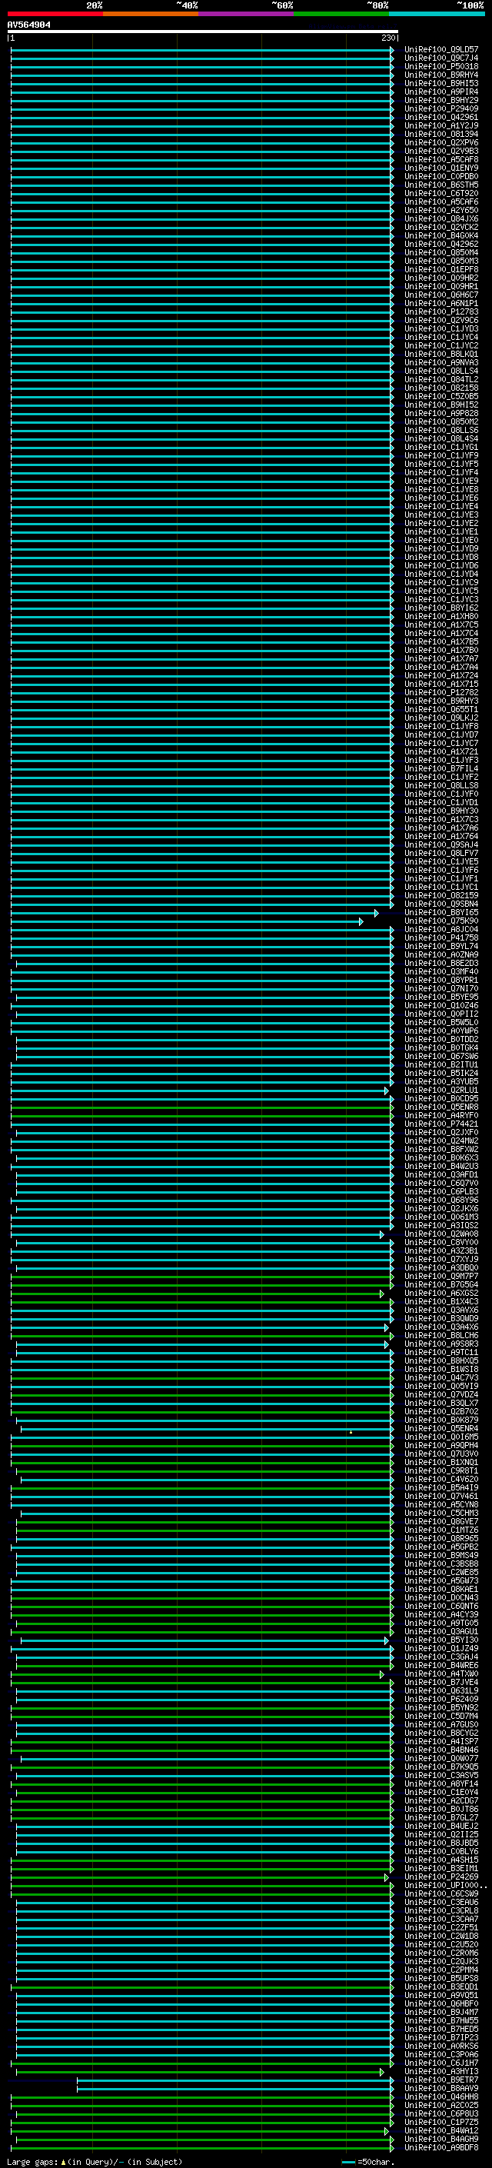Image resolution: width=492 pixels, height=2168 pixels.
Task: Click the orange ~40% legend color bar
Action: pyautogui.click(x=151, y=14)
